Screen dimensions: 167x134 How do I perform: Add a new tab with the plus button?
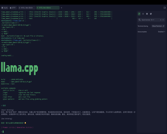click(62, 8)
